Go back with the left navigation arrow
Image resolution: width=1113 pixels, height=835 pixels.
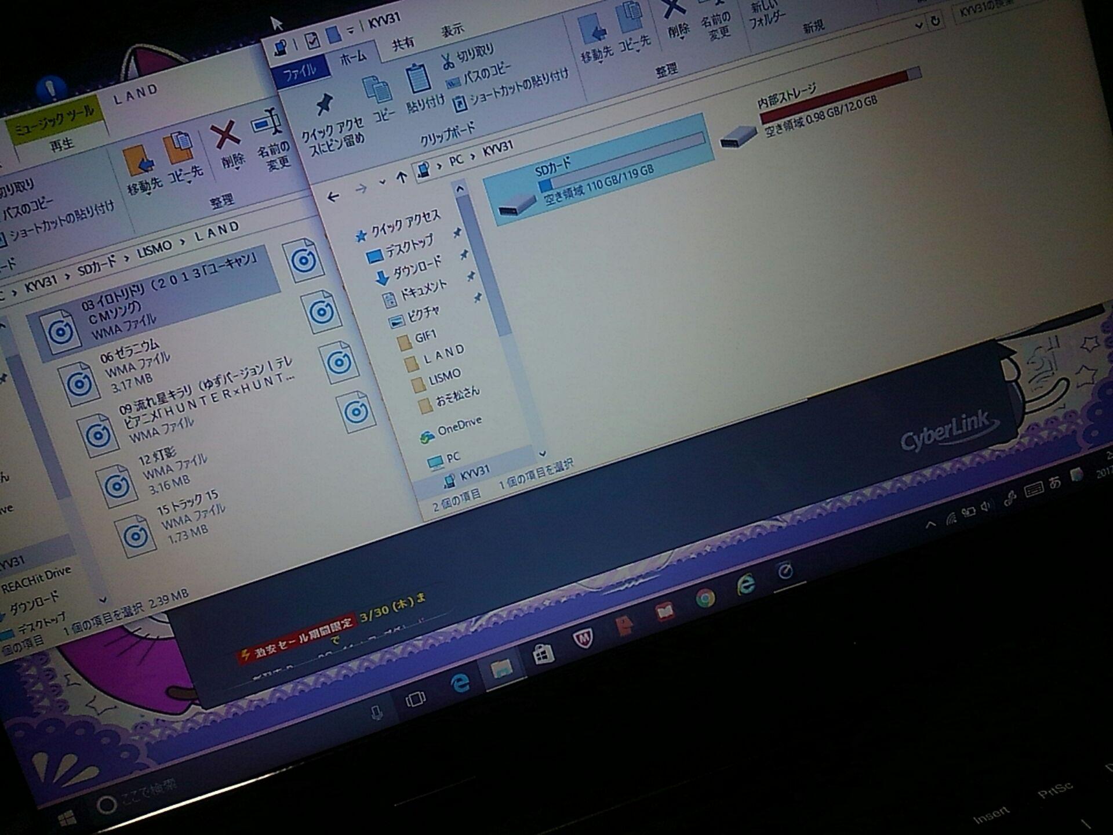(x=333, y=197)
